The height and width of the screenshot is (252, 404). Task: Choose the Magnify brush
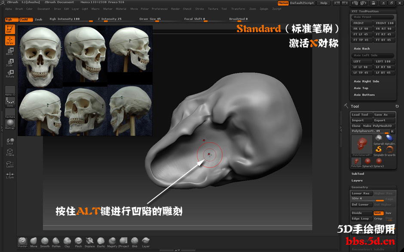point(112,242)
